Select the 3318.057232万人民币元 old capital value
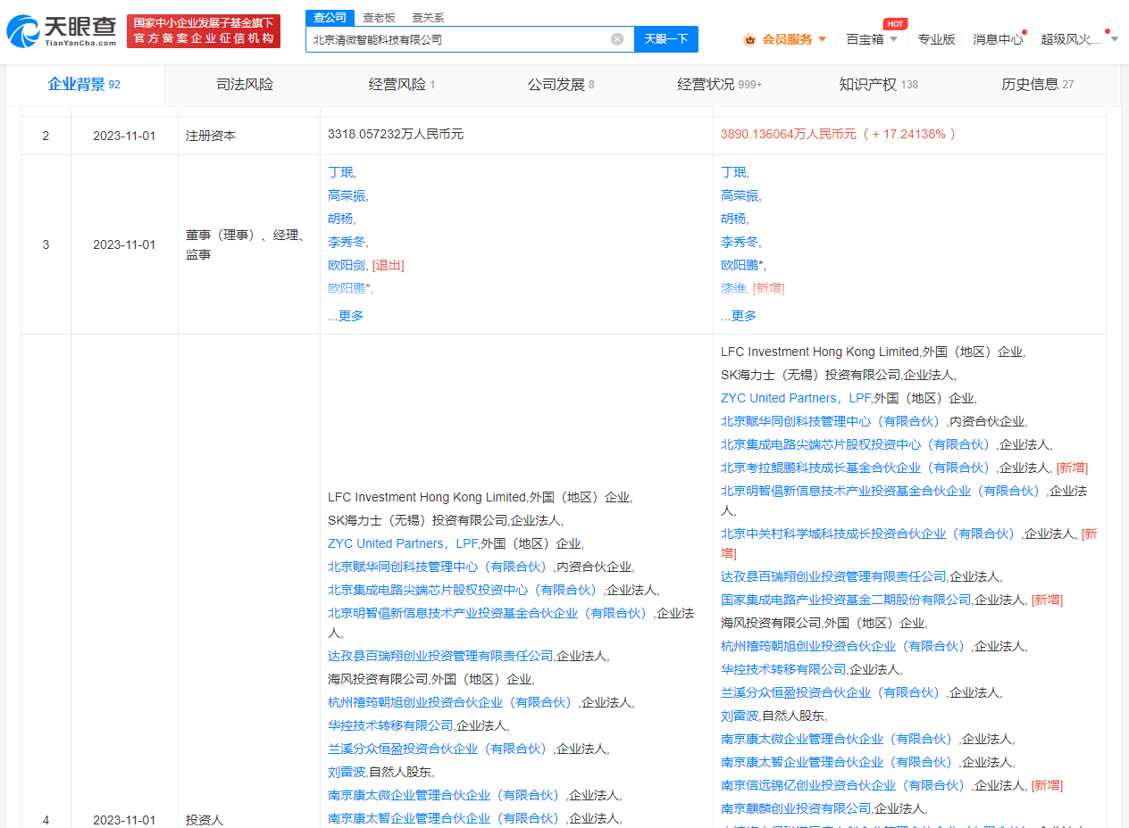This screenshot has width=1129, height=828. click(396, 134)
